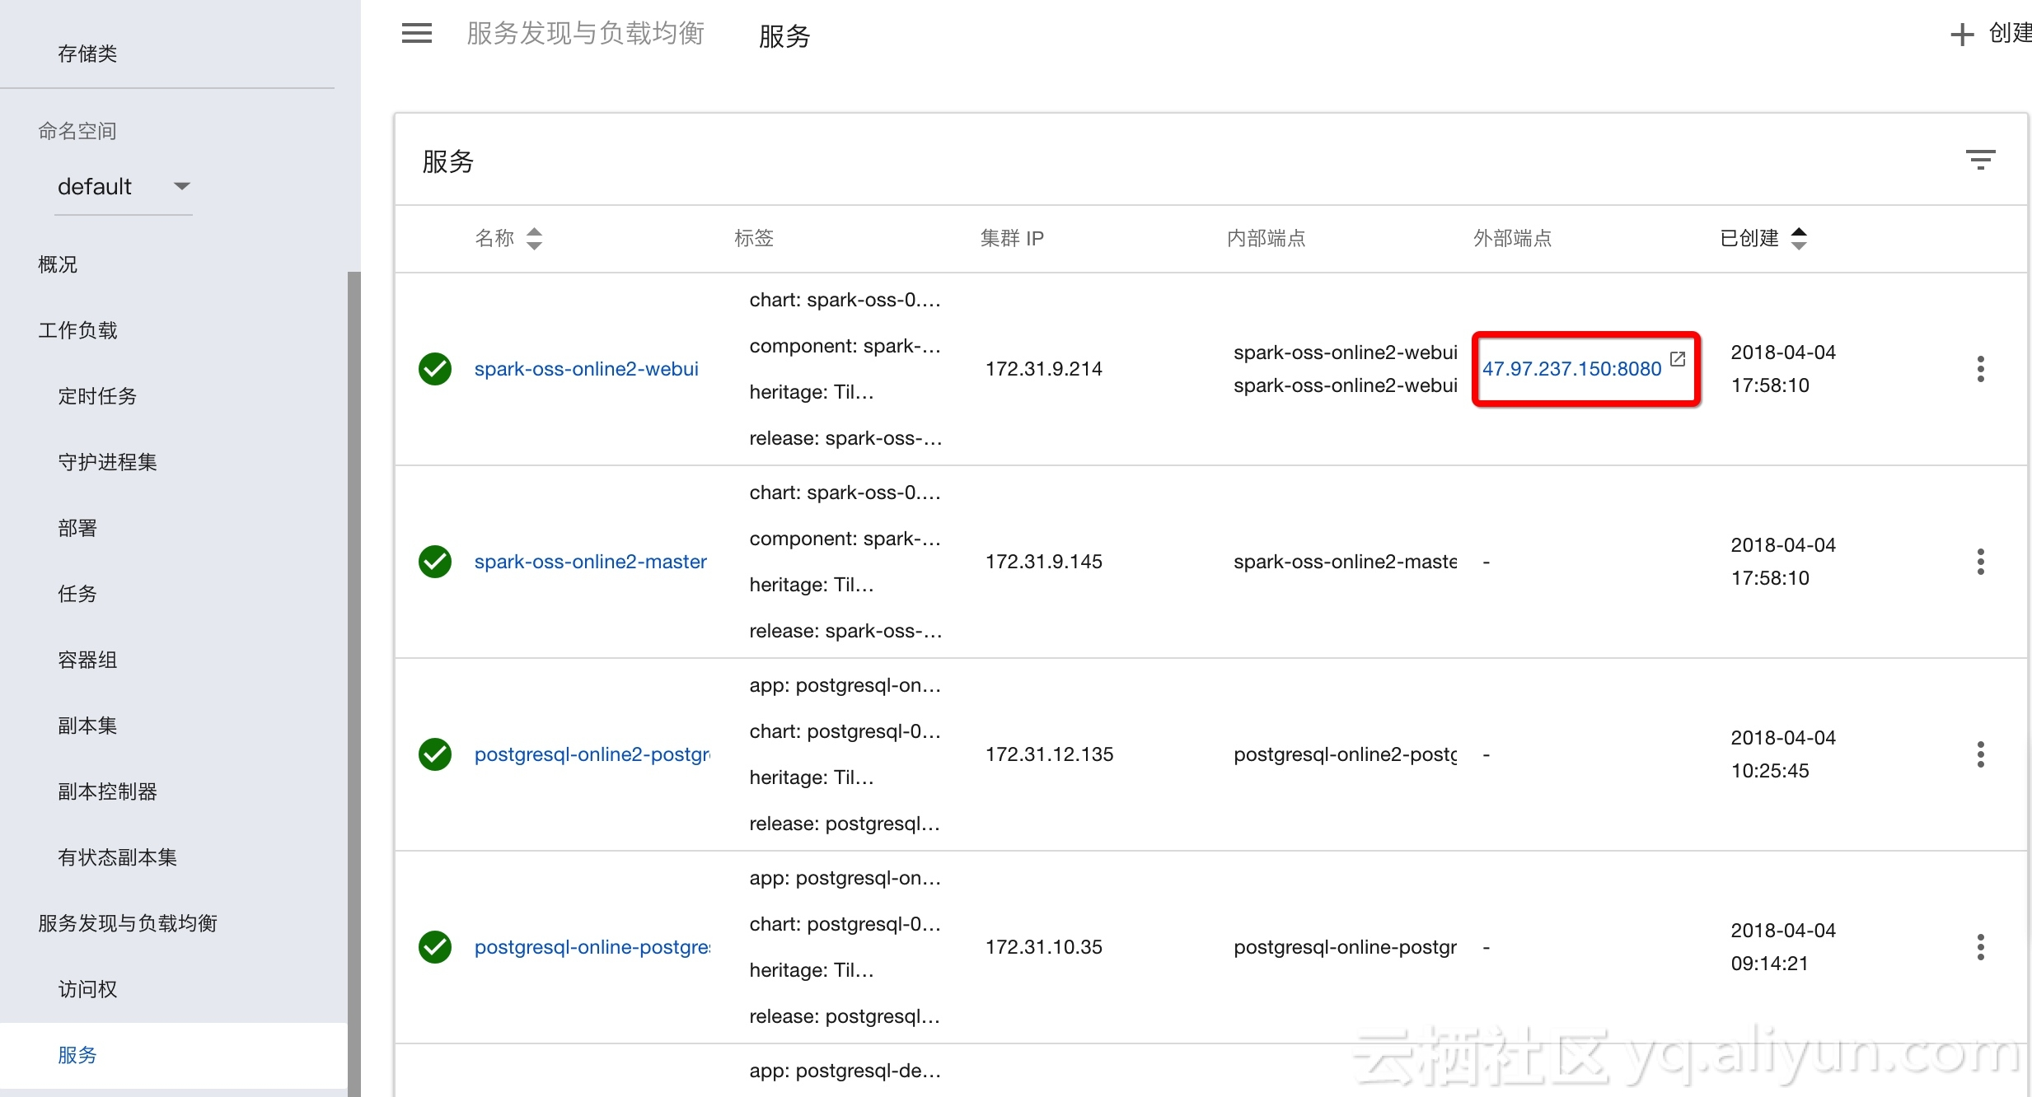Click 服务发现与负载均衡 breadcrumb
This screenshot has width=2032, height=1097.
coord(585,33)
